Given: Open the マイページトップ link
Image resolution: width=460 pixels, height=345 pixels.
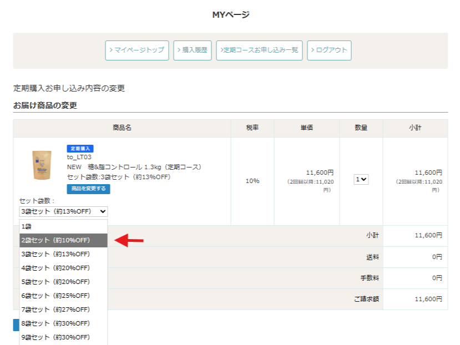Looking at the screenshot, I should point(137,50).
